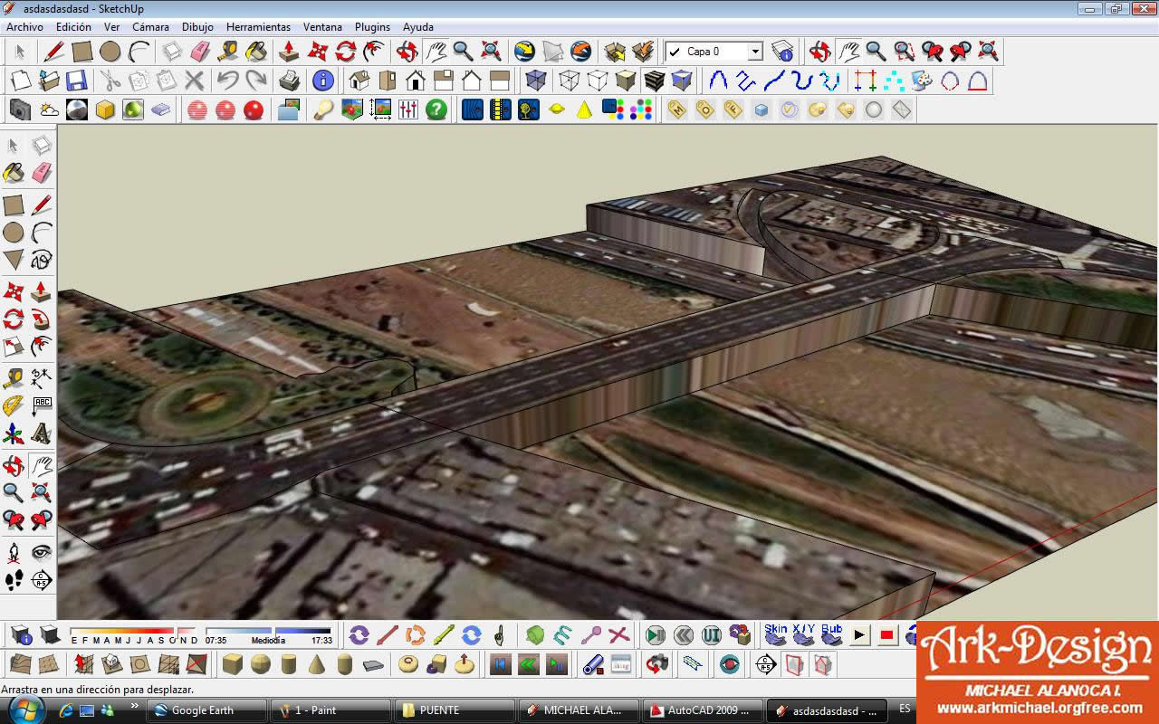
Task: Click the Print icon
Action: [x=290, y=81]
